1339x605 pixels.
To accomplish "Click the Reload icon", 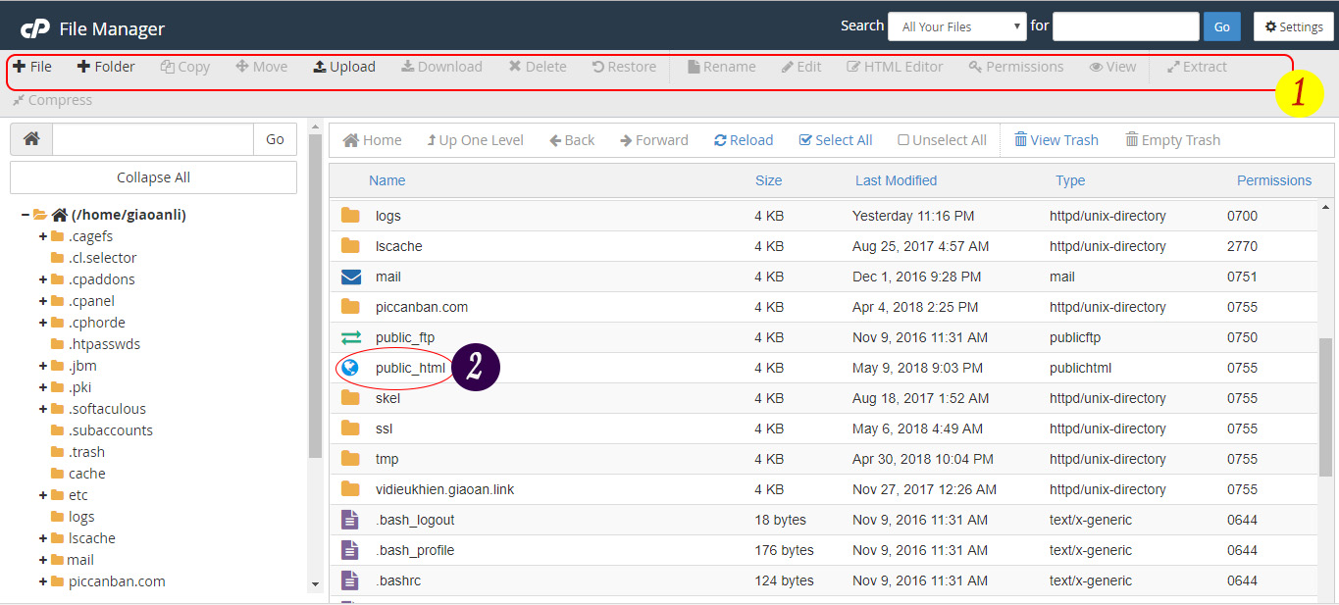I will (720, 140).
